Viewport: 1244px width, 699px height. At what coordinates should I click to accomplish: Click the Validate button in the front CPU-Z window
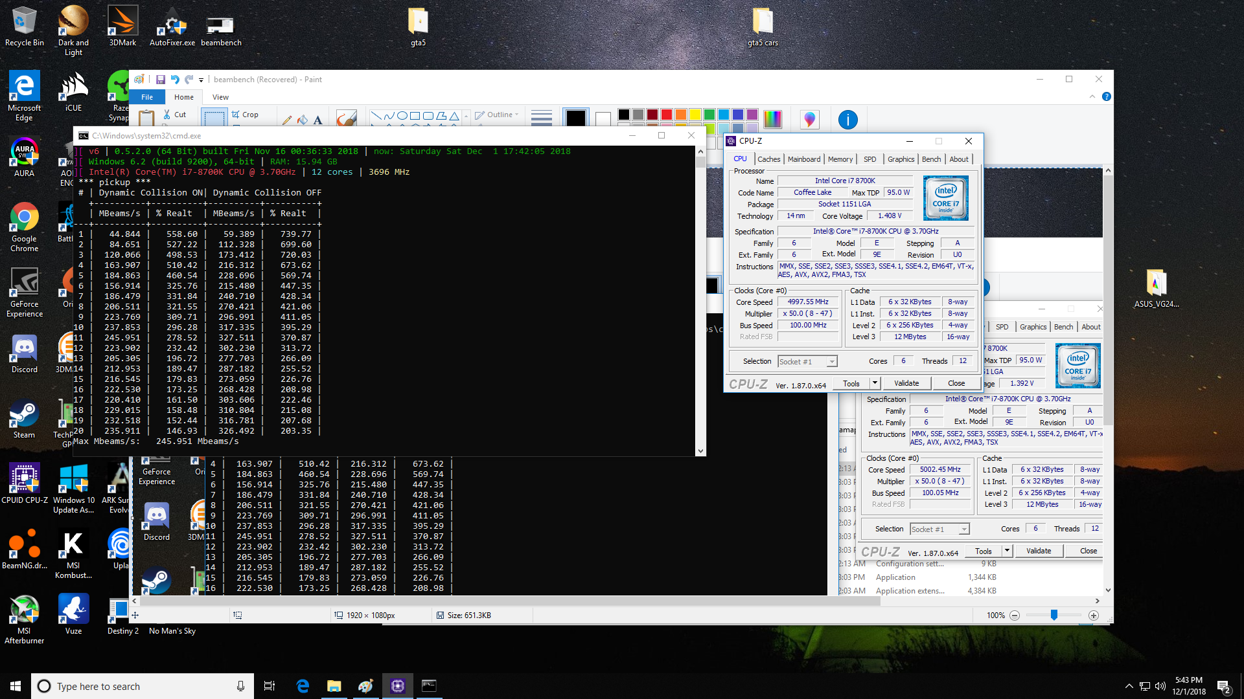906,383
